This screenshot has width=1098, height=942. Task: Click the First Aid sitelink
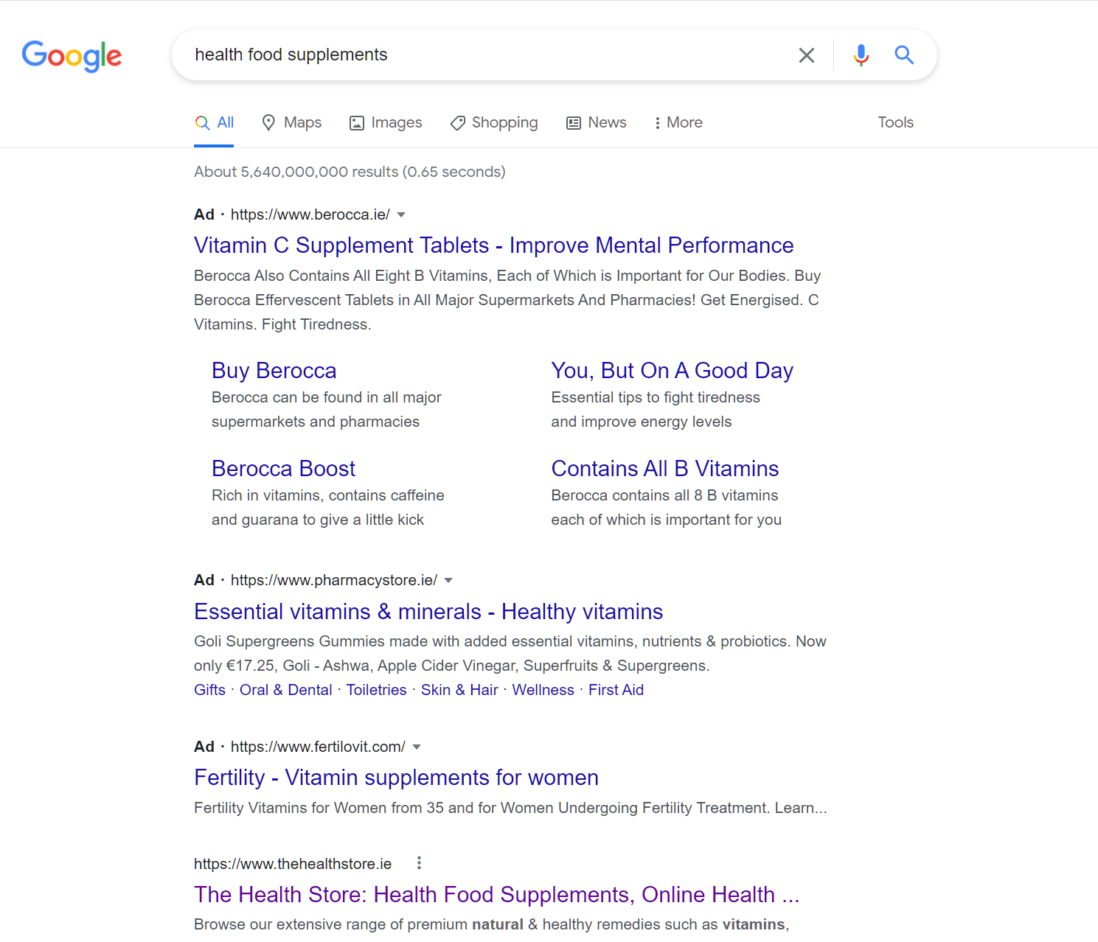(616, 690)
